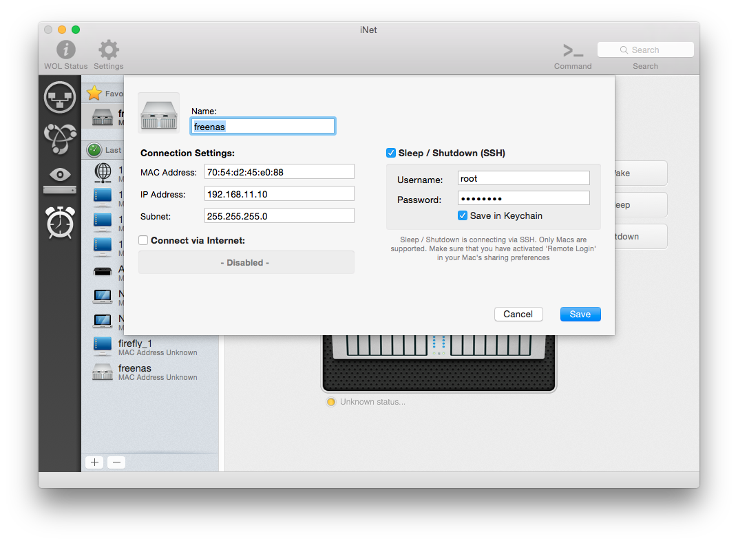Screen dimensions: 738x543
Task: Click the IP Address field
Action: (280, 194)
